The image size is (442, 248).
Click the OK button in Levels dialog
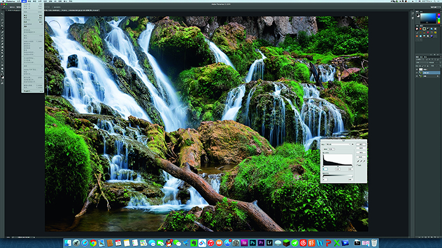tap(360, 143)
